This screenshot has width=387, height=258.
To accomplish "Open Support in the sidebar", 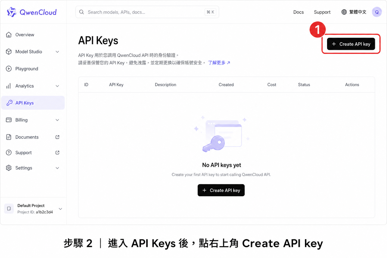I will pos(33,153).
